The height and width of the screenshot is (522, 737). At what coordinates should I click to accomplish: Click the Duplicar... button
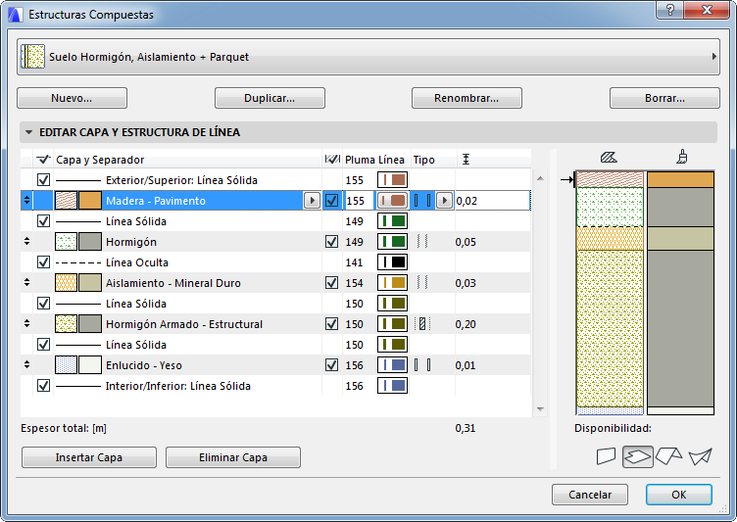pyautogui.click(x=270, y=98)
